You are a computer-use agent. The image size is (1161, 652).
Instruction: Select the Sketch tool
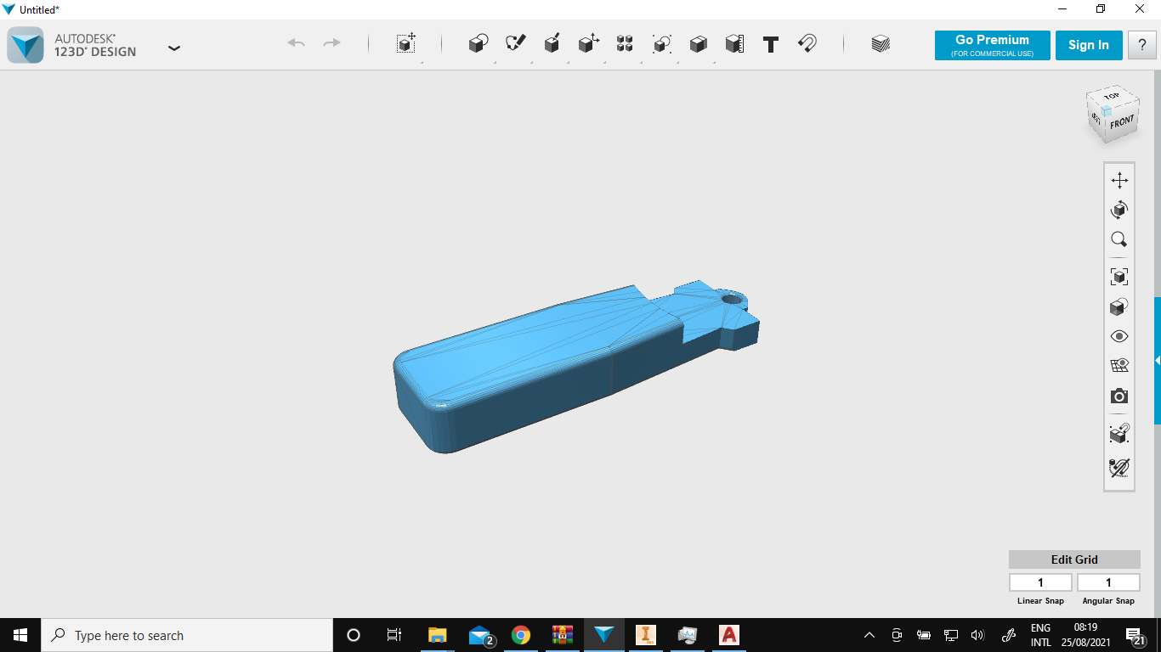point(515,44)
